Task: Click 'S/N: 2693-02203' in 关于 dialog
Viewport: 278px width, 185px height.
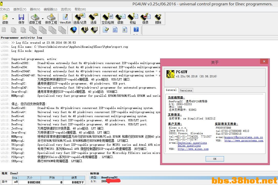Action: coord(180,104)
